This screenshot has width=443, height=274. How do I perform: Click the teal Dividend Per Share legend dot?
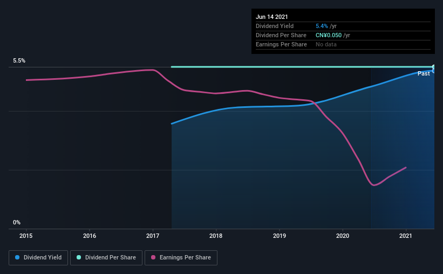[79, 257]
